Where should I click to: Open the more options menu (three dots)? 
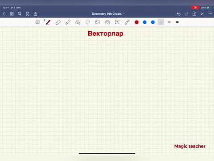tap(210, 14)
